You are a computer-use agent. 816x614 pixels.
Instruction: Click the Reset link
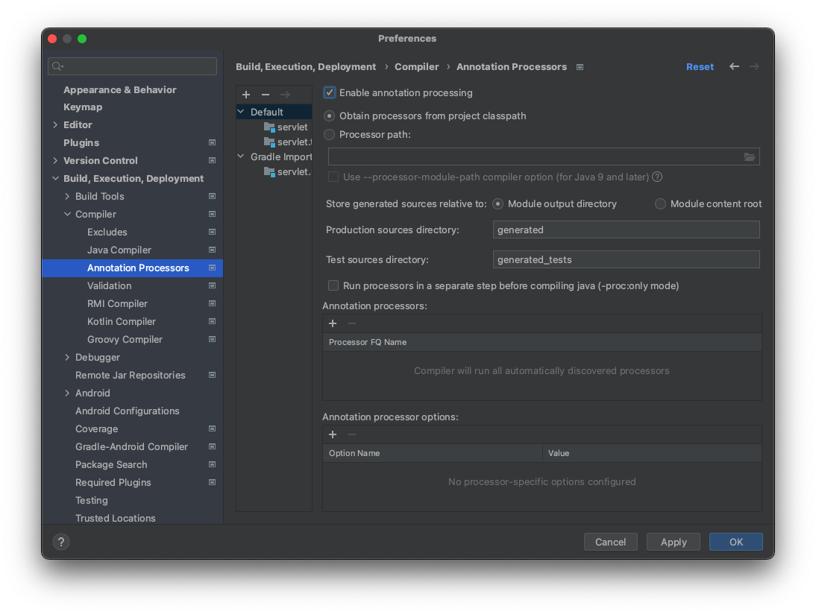tap(700, 66)
